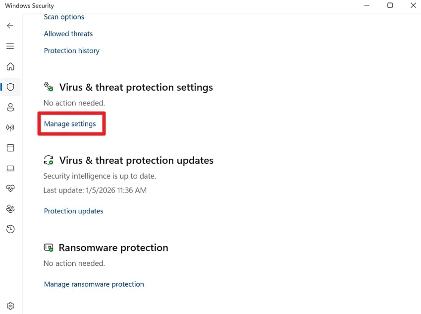Open Protection history clock icon

(x=10, y=229)
